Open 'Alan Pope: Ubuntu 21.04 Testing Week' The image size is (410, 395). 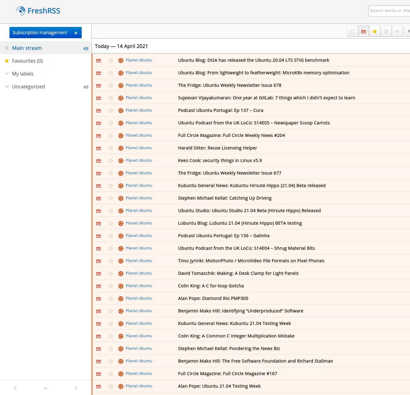(x=219, y=386)
